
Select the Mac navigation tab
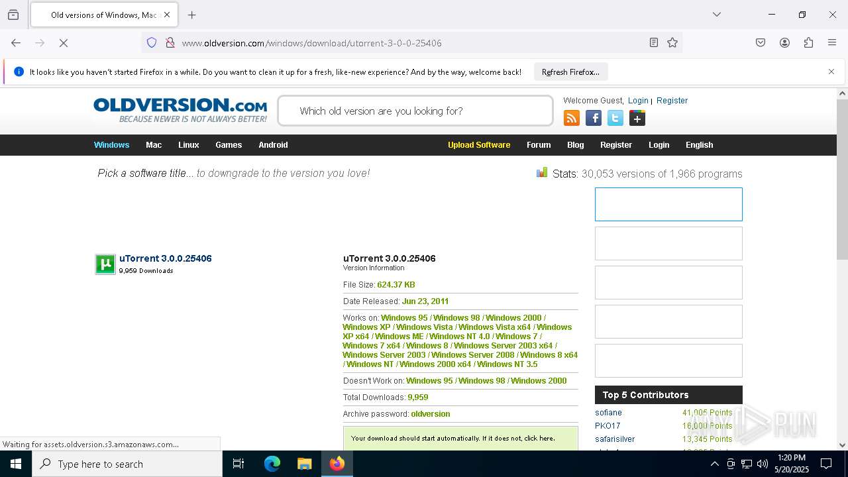[154, 145]
